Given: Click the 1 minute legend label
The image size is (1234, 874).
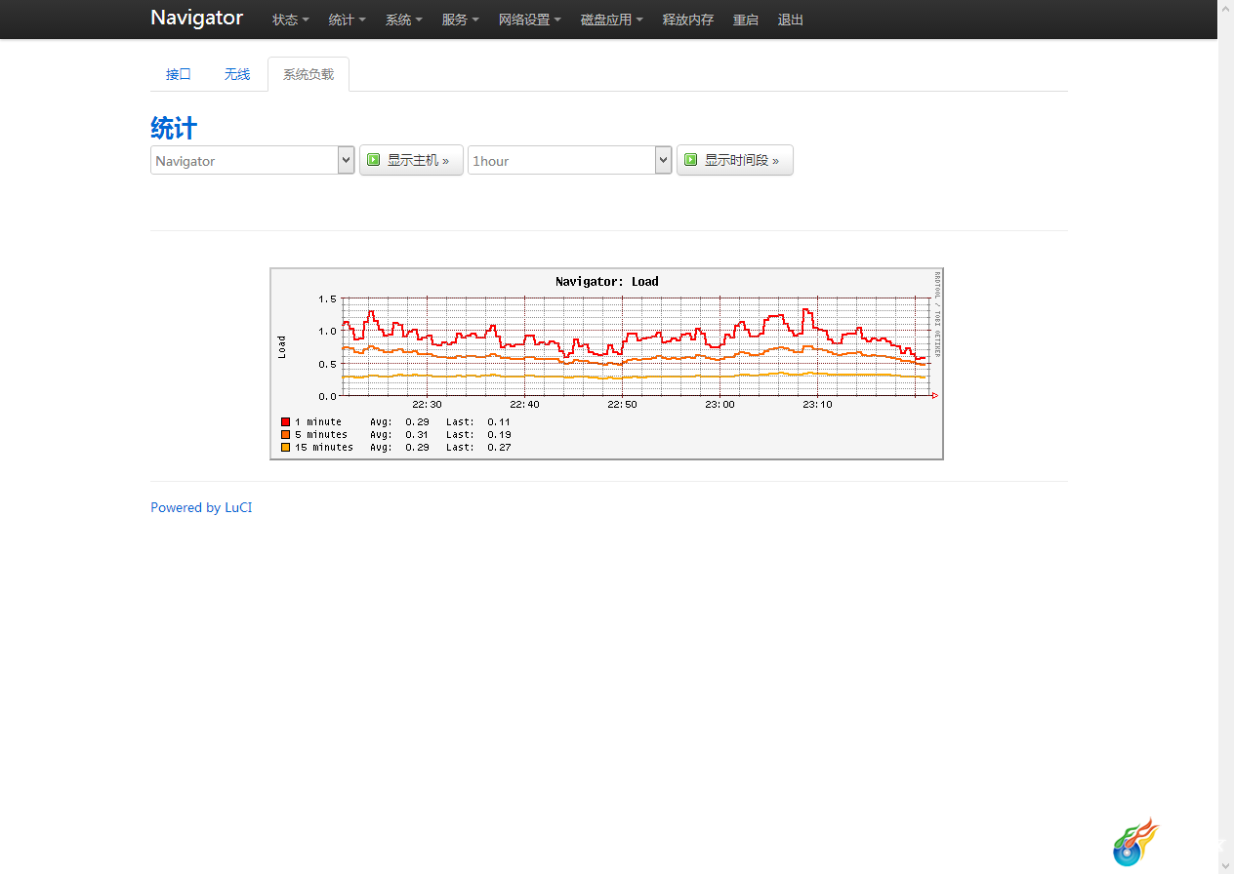Looking at the screenshot, I should [318, 422].
